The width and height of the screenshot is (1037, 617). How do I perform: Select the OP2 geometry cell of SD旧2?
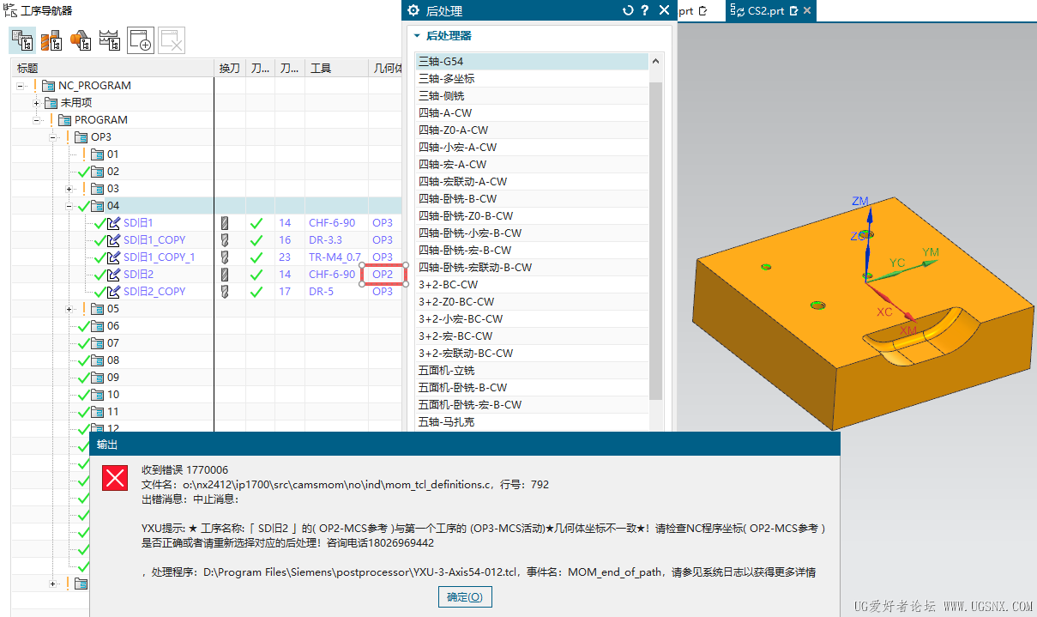(x=383, y=275)
